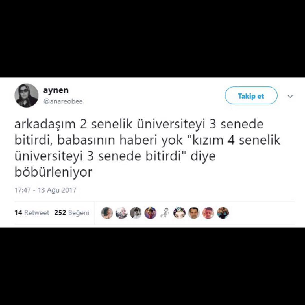The image size is (305, 305).
Task: Open the @anareobee handle link
Action: (x=63, y=101)
